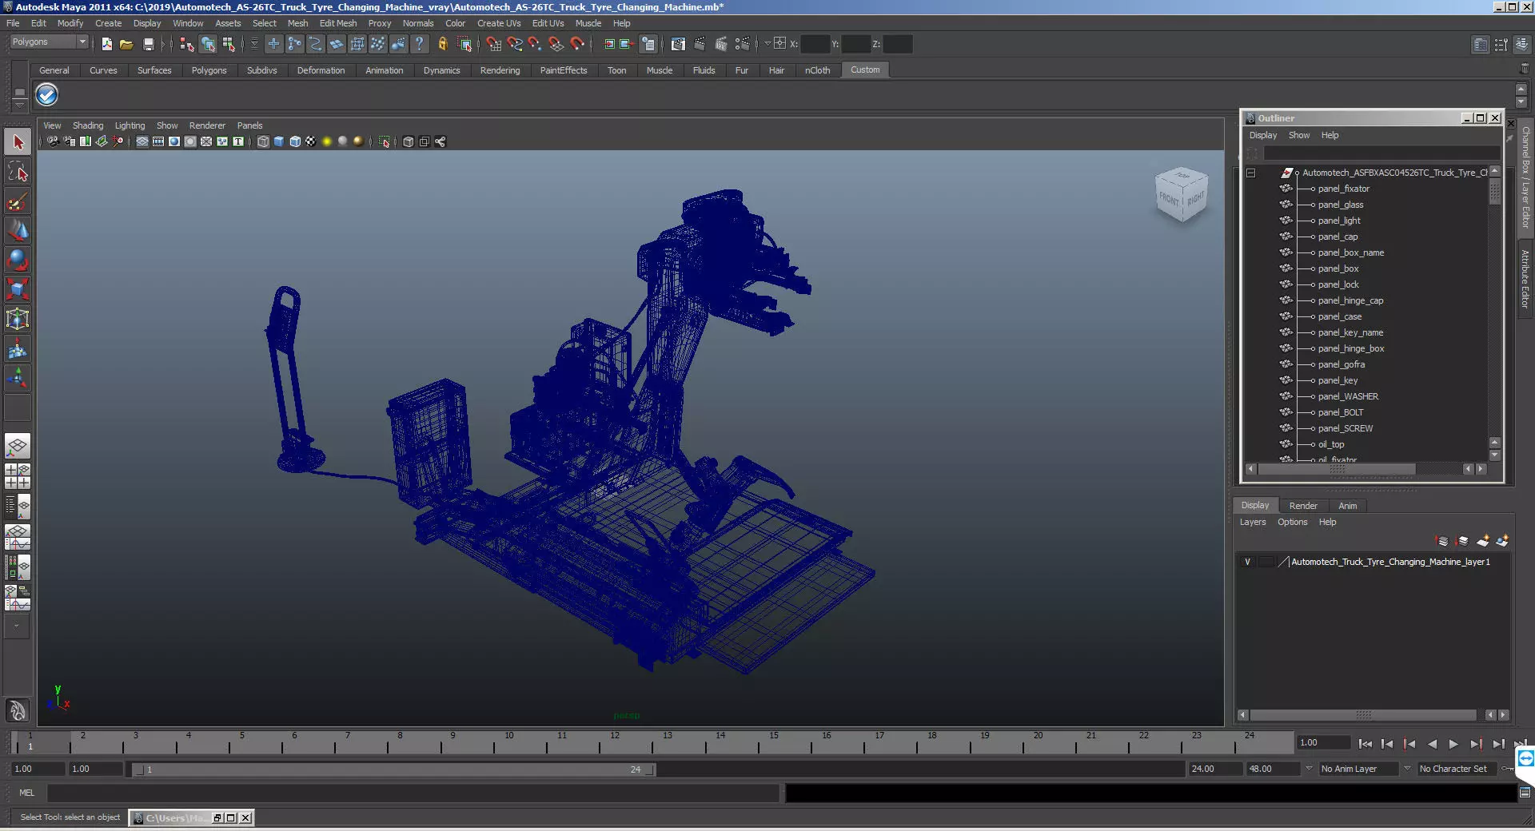Image resolution: width=1535 pixels, height=831 pixels.
Task: Go to start of playback range
Action: (1365, 744)
